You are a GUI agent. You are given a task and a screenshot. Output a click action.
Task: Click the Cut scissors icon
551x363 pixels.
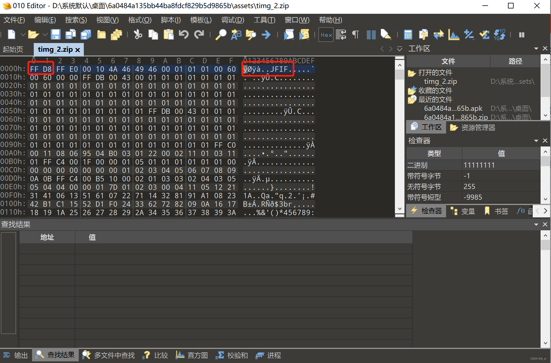click(x=138, y=35)
